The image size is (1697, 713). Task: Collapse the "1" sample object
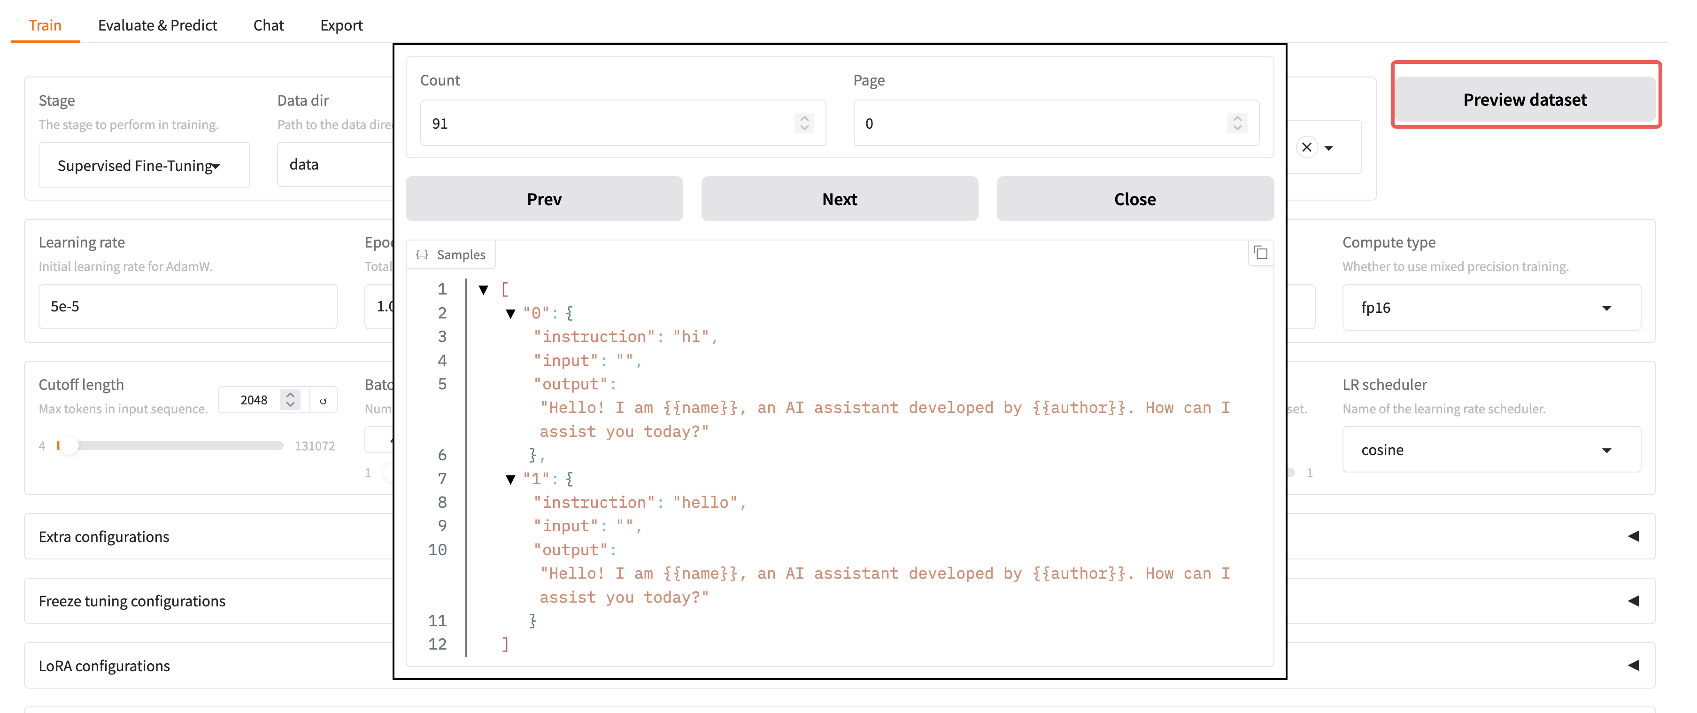[510, 479]
